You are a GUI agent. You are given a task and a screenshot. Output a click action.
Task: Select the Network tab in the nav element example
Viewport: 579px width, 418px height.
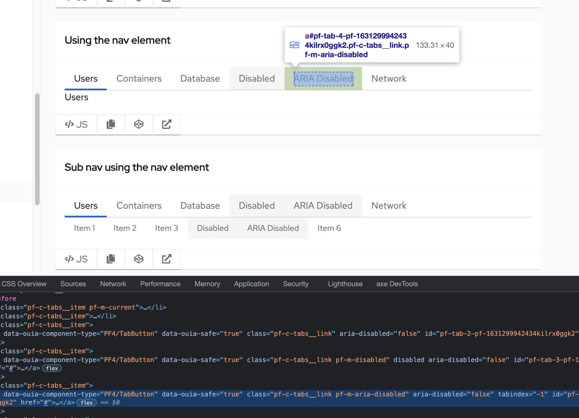pos(389,79)
